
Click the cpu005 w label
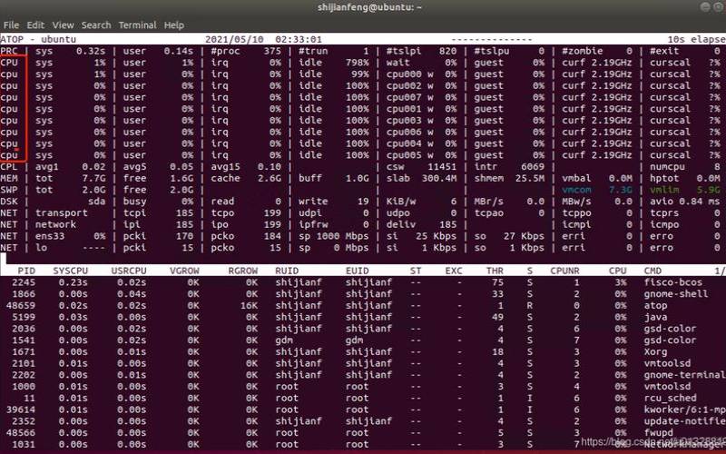[410, 155]
